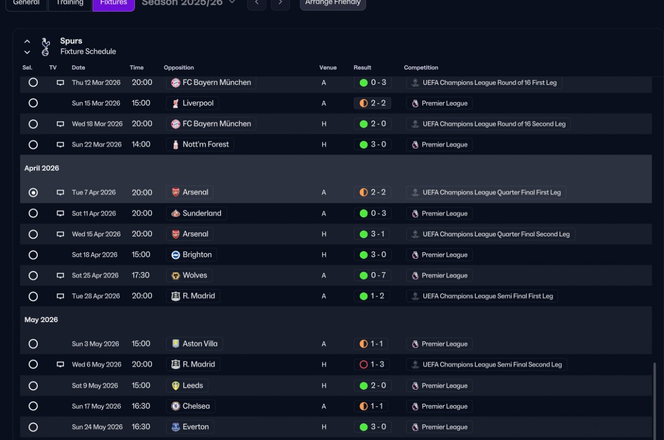
Task: Open the Season 2025/26 dropdown
Action: pos(189,3)
